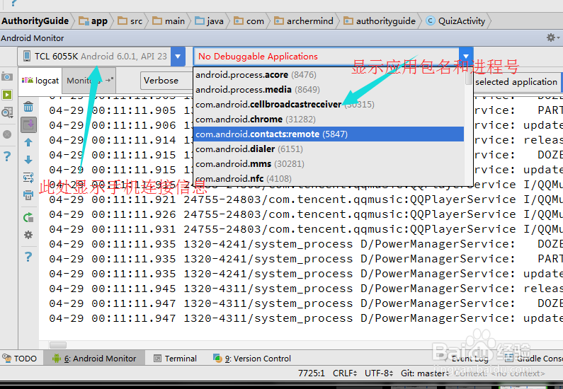Expand device list with blue arrow button
Viewport: 563px width, 389px height.
pyautogui.click(x=178, y=57)
